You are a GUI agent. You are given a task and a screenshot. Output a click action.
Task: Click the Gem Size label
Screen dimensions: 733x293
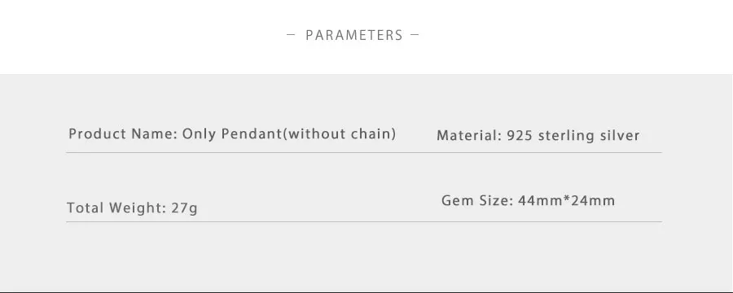tap(478, 200)
